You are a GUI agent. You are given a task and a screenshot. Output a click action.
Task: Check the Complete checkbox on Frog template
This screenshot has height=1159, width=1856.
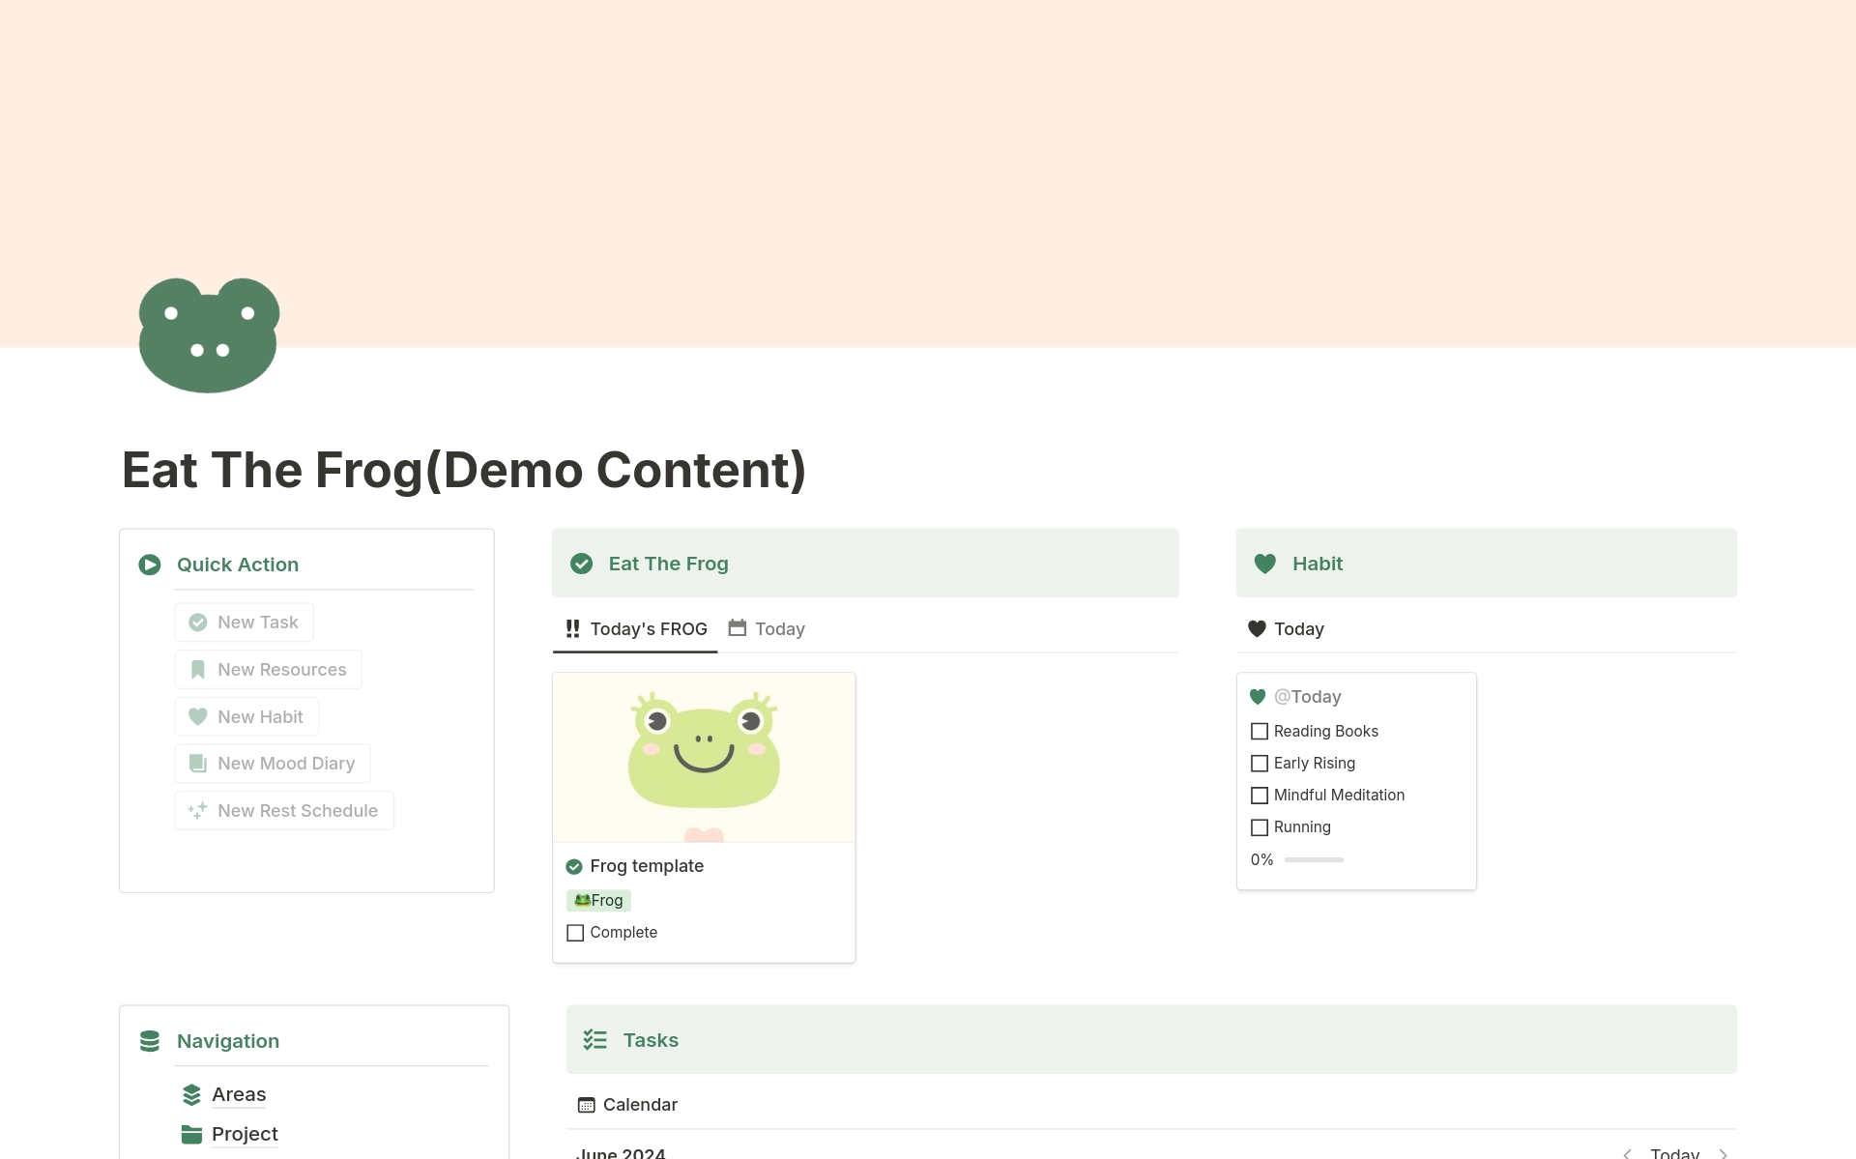575,932
